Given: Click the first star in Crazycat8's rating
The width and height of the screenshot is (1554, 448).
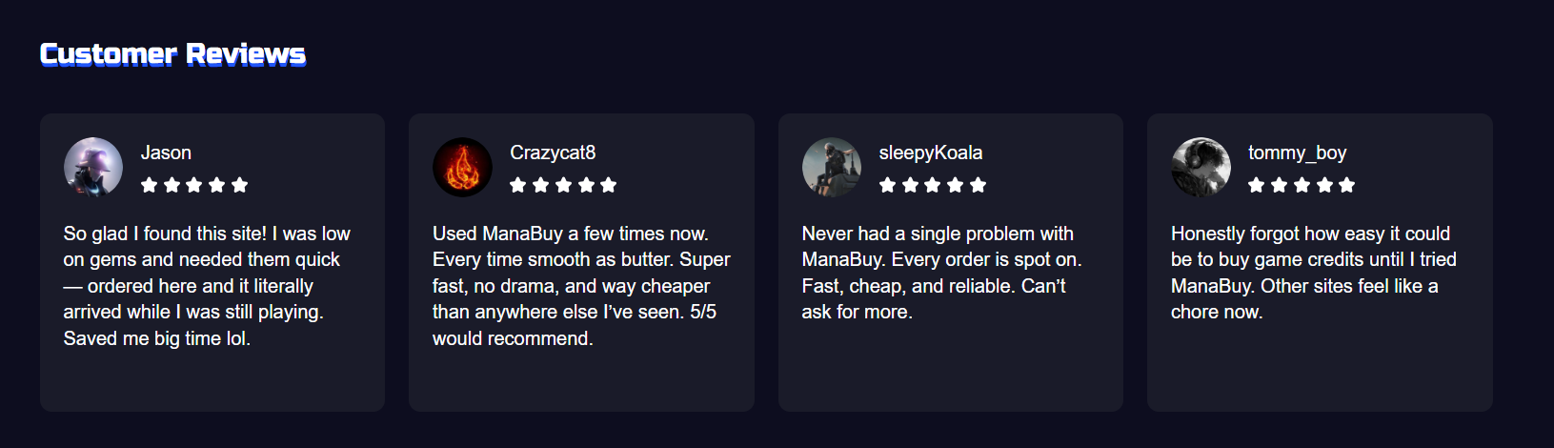Looking at the screenshot, I should coord(518,185).
